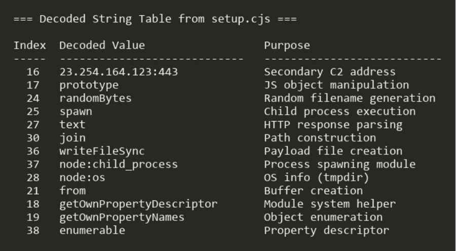The image size is (456, 251).
Task: Select the Decoded String Table title line
Action: pyautogui.click(x=155, y=19)
